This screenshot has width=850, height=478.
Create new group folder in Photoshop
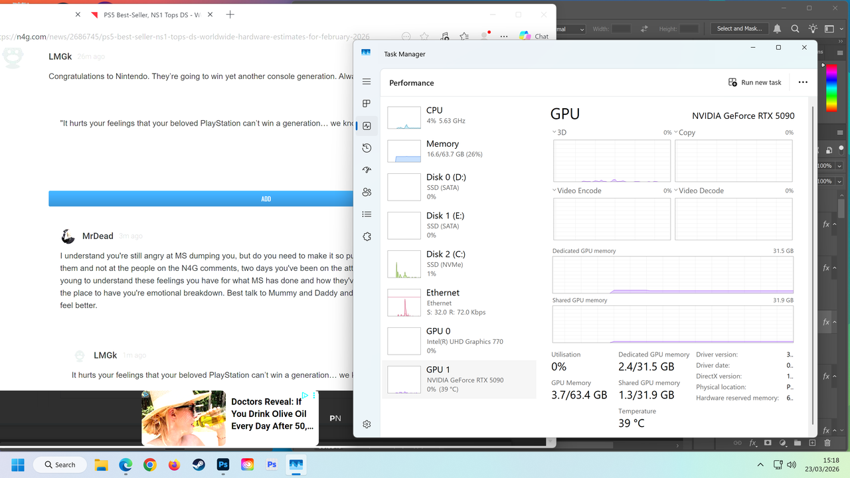coord(797,443)
